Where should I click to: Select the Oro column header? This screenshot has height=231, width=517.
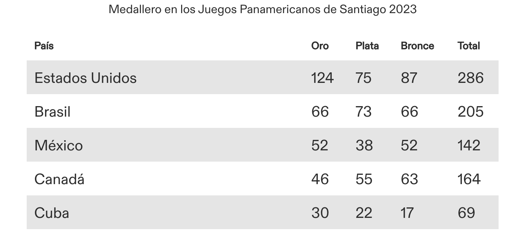(320, 46)
